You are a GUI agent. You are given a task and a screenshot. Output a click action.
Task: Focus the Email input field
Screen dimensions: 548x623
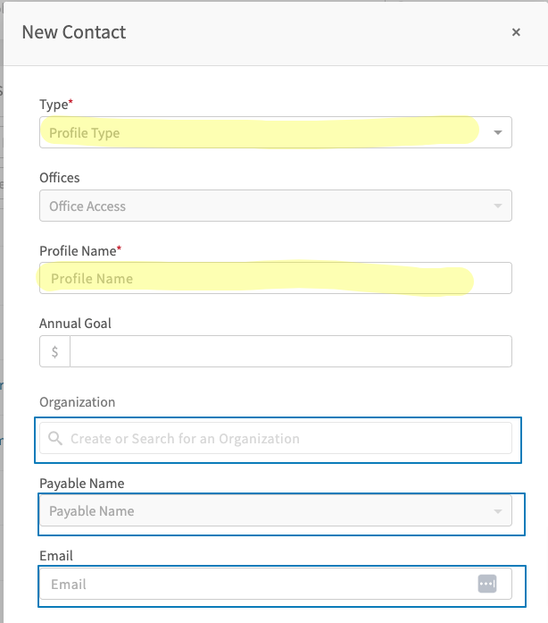tap(276, 584)
